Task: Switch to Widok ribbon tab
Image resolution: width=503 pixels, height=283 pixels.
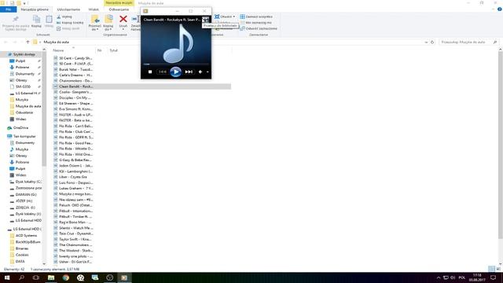Action: [x=94, y=9]
